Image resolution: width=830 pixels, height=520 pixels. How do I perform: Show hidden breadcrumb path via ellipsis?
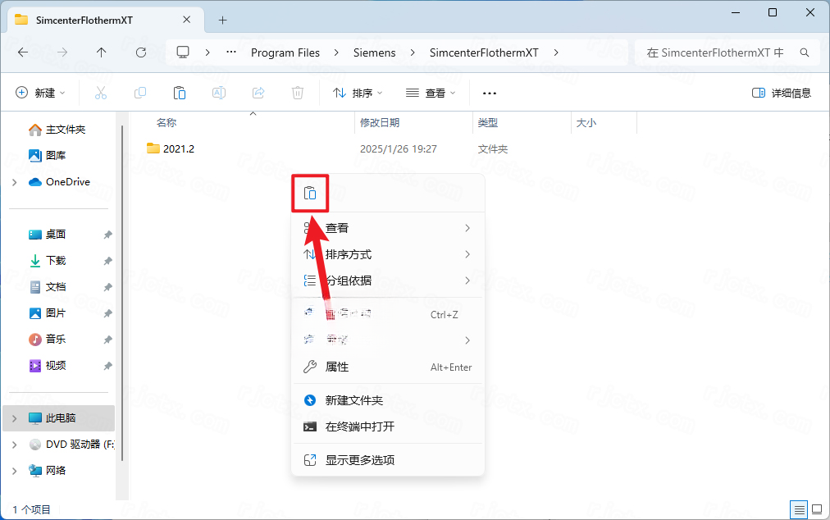[x=231, y=52]
